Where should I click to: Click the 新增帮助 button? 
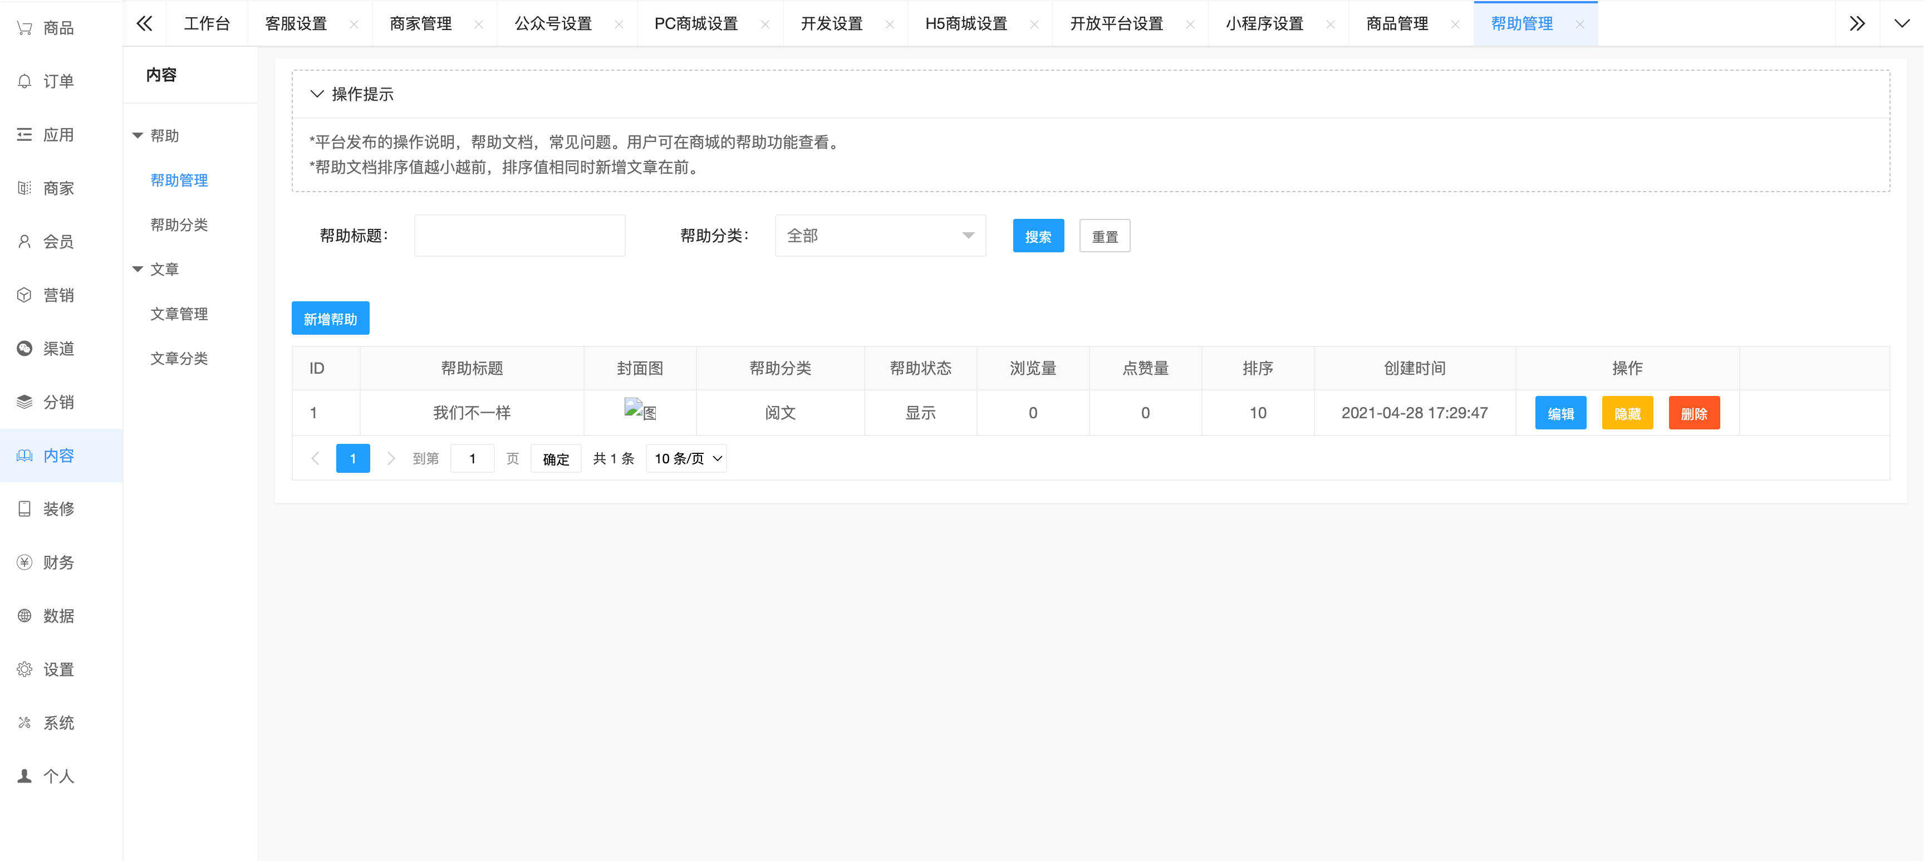[330, 317]
